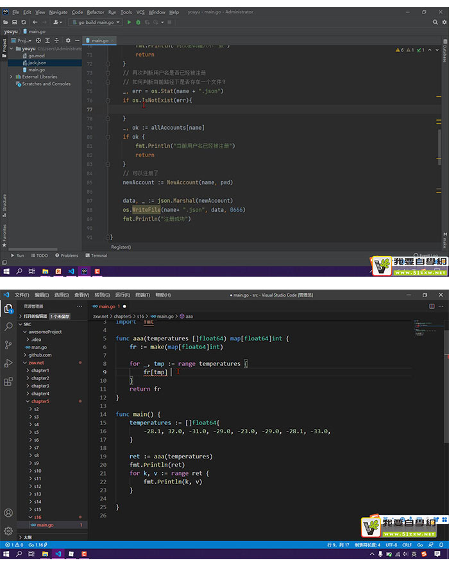Open the Refactor menu in GoLand
Screen dimensions: 449x565
click(x=96, y=12)
